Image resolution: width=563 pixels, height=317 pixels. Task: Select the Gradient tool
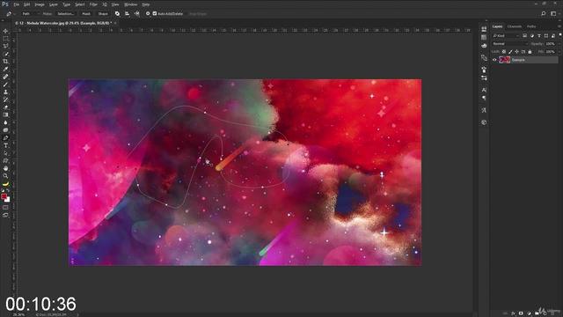(5, 114)
